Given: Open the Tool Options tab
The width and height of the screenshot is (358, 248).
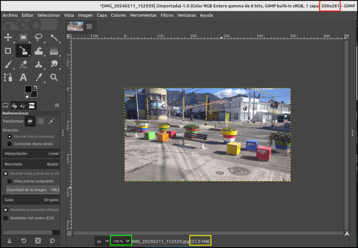Looking at the screenshot, I should pyautogui.click(x=5, y=106).
